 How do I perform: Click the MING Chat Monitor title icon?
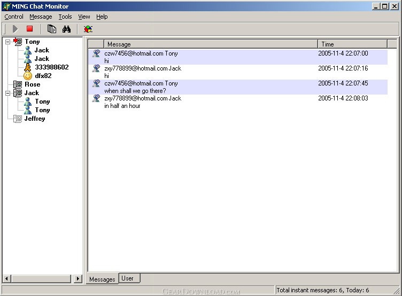[6, 6]
